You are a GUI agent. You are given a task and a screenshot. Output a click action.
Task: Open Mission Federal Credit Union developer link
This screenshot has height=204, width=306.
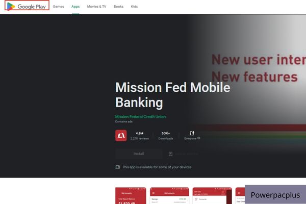point(140,117)
